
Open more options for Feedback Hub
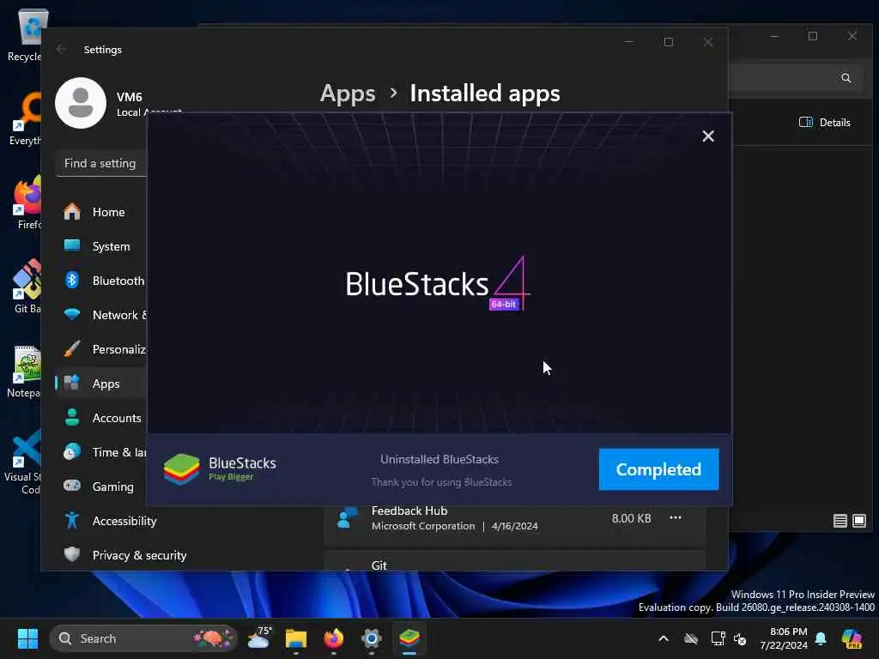tap(676, 517)
